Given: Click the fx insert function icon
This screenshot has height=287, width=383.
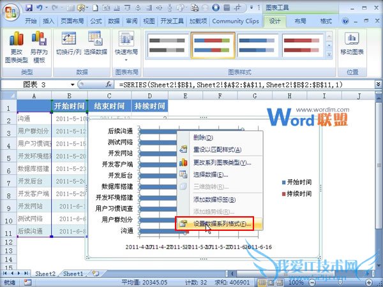Looking at the screenshot, I should 109,85.
